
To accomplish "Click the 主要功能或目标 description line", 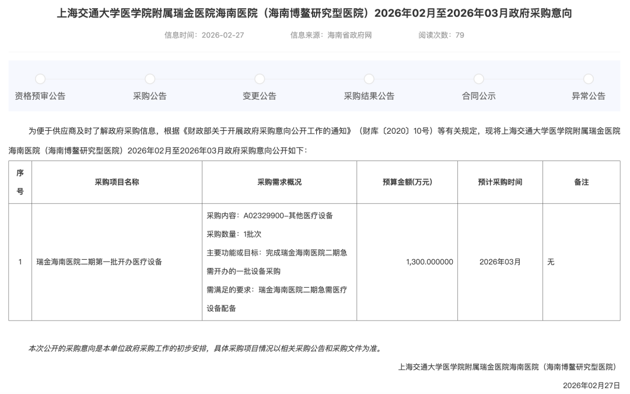I will tap(277, 262).
